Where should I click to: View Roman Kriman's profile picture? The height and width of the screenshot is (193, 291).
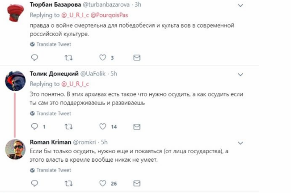click(x=15, y=150)
